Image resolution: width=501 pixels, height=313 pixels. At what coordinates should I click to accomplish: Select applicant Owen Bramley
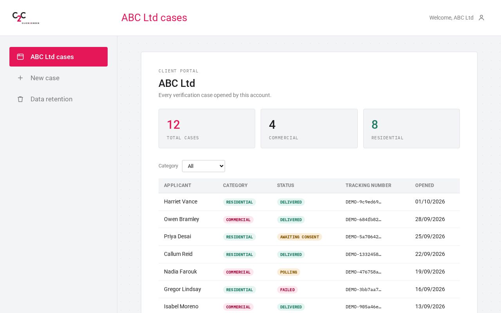pos(182,219)
